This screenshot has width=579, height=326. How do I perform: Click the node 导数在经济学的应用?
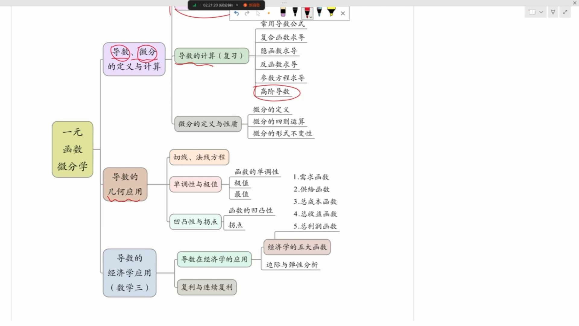pos(214,259)
